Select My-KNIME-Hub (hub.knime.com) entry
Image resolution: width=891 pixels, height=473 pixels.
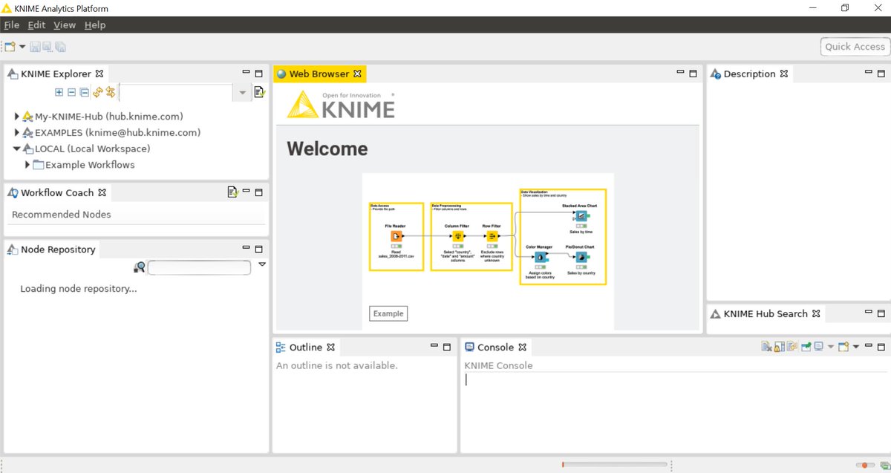(x=108, y=117)
